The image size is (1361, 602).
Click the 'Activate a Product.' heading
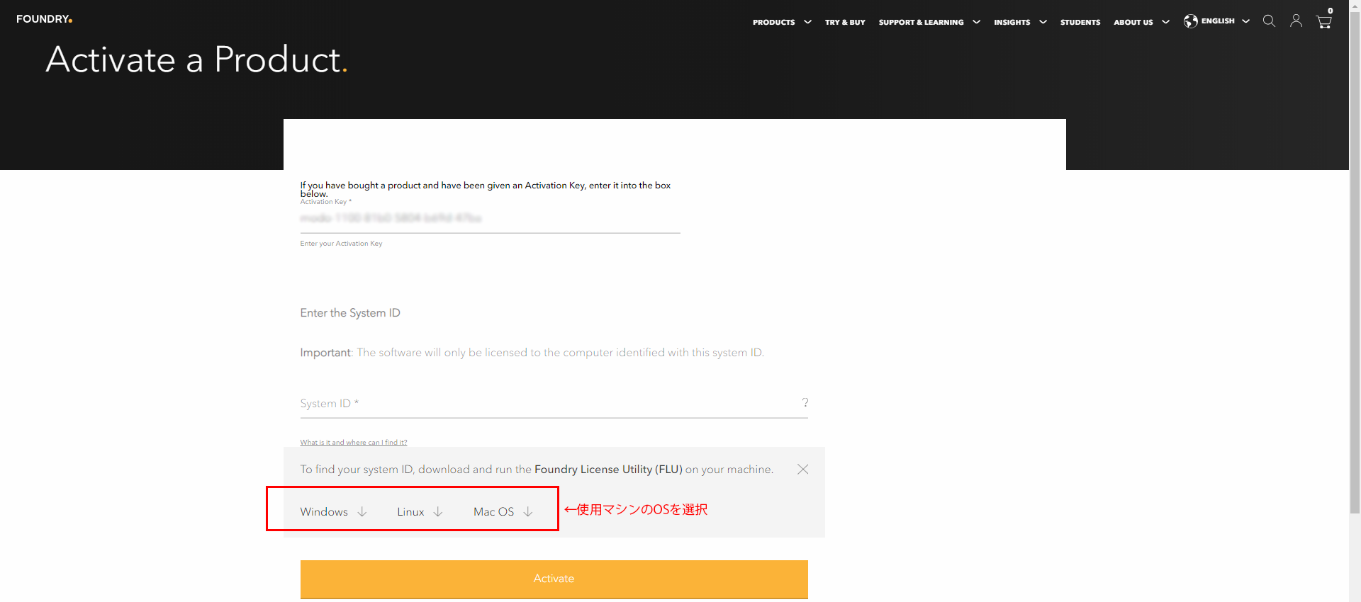click(x=196, y=59)
